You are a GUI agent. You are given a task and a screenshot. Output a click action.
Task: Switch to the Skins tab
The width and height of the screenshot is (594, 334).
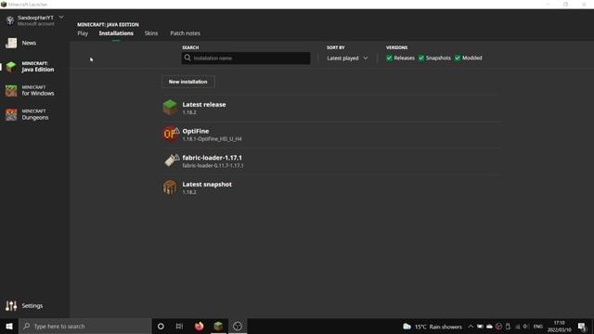point(151,33)
